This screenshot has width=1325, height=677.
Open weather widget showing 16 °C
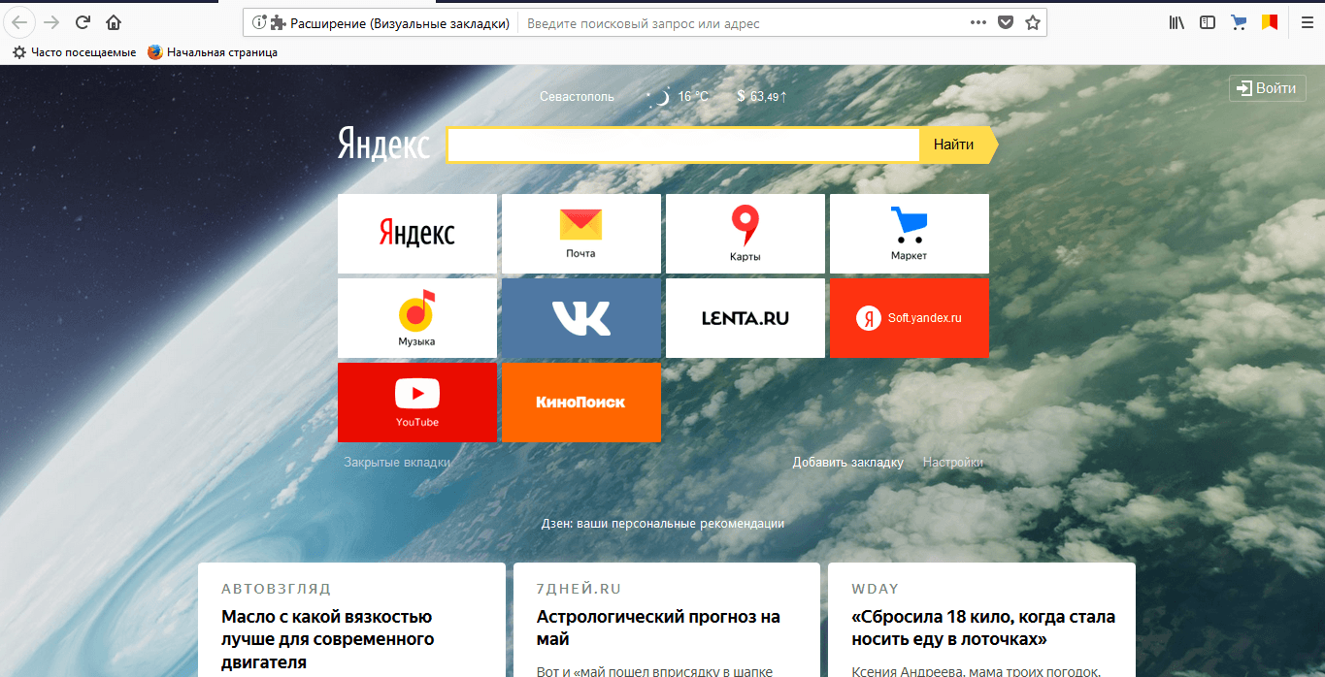[678, 96]
